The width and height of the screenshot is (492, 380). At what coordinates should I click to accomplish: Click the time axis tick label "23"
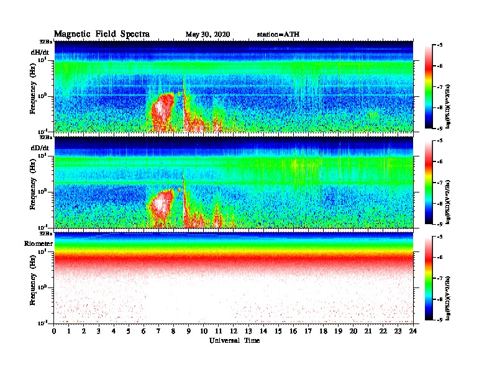[398, 331]
